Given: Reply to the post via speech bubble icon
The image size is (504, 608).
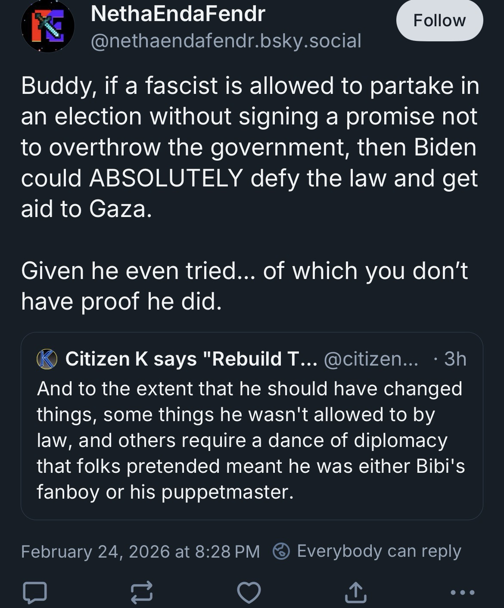Looking at the screenshot, I should pyautogui.click(x=34, y=592).
